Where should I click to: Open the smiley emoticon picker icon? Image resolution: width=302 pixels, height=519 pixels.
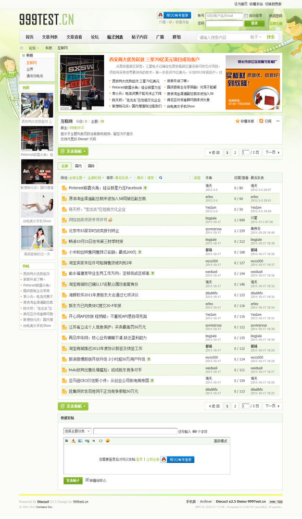coord(107,441)
